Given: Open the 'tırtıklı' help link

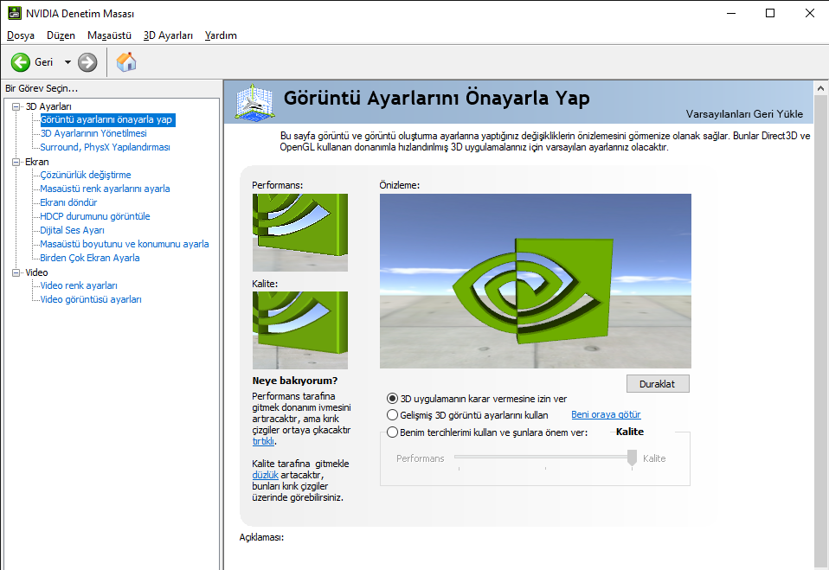Looking at the screenshot, I should click(x=263, y=441).
